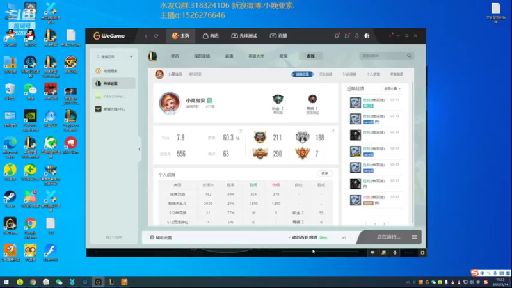
Task: Select 掌盟大战 entry in the sidebar
Action: (113, 109)
